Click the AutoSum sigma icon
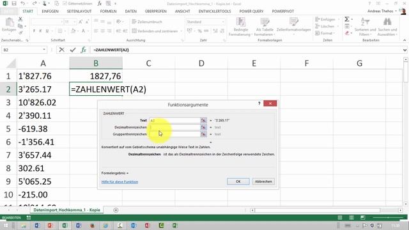This screenshot has height=230, width=409. click(346, 19)
